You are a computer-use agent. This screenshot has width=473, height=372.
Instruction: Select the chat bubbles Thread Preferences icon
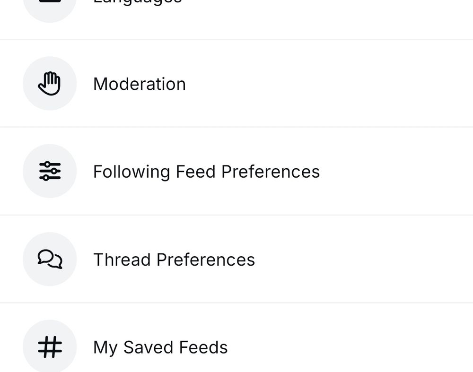point(50,259)
